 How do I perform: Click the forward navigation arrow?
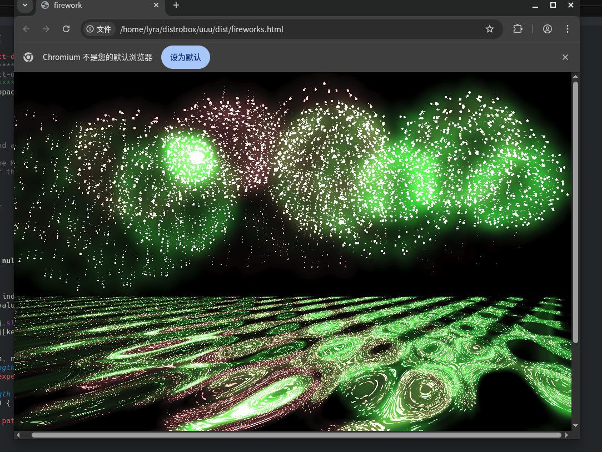coord(46,29)
